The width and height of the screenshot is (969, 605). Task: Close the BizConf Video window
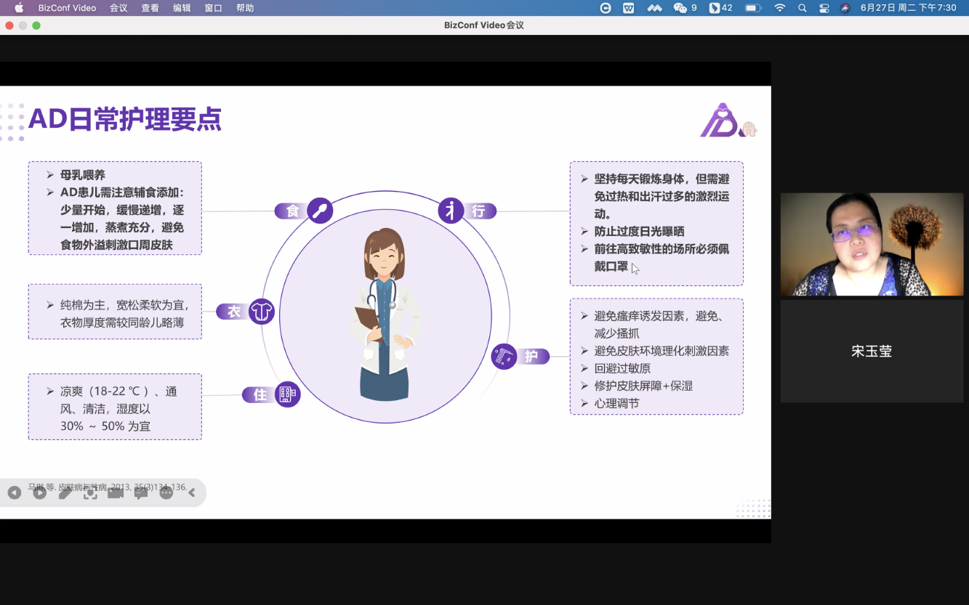click(9, 25)
